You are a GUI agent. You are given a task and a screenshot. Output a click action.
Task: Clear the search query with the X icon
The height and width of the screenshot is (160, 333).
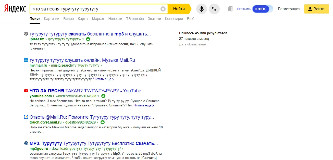point(163,9)
